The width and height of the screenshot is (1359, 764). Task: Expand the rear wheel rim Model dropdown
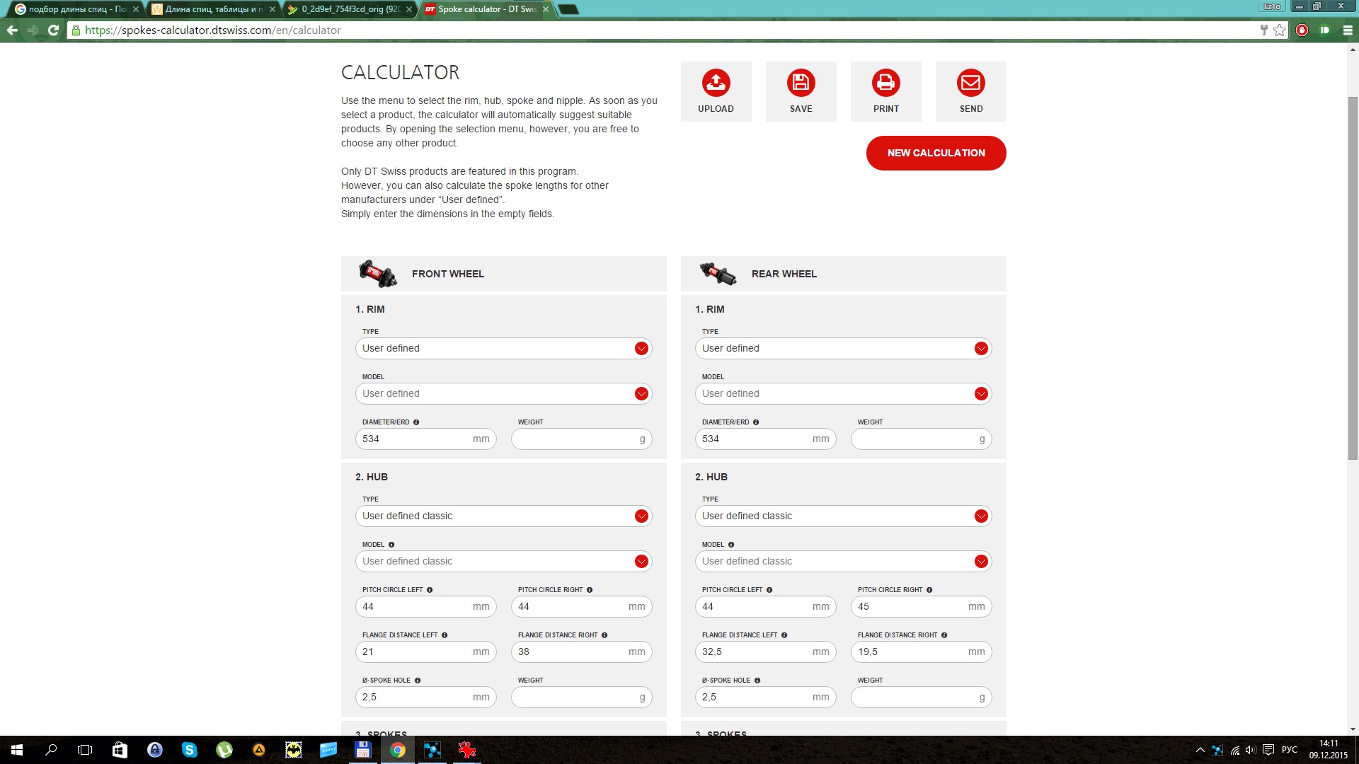(981, 393)
